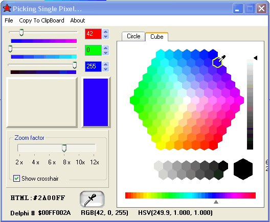Open the About menu
The image size is (270, 222).
point(78,20)
